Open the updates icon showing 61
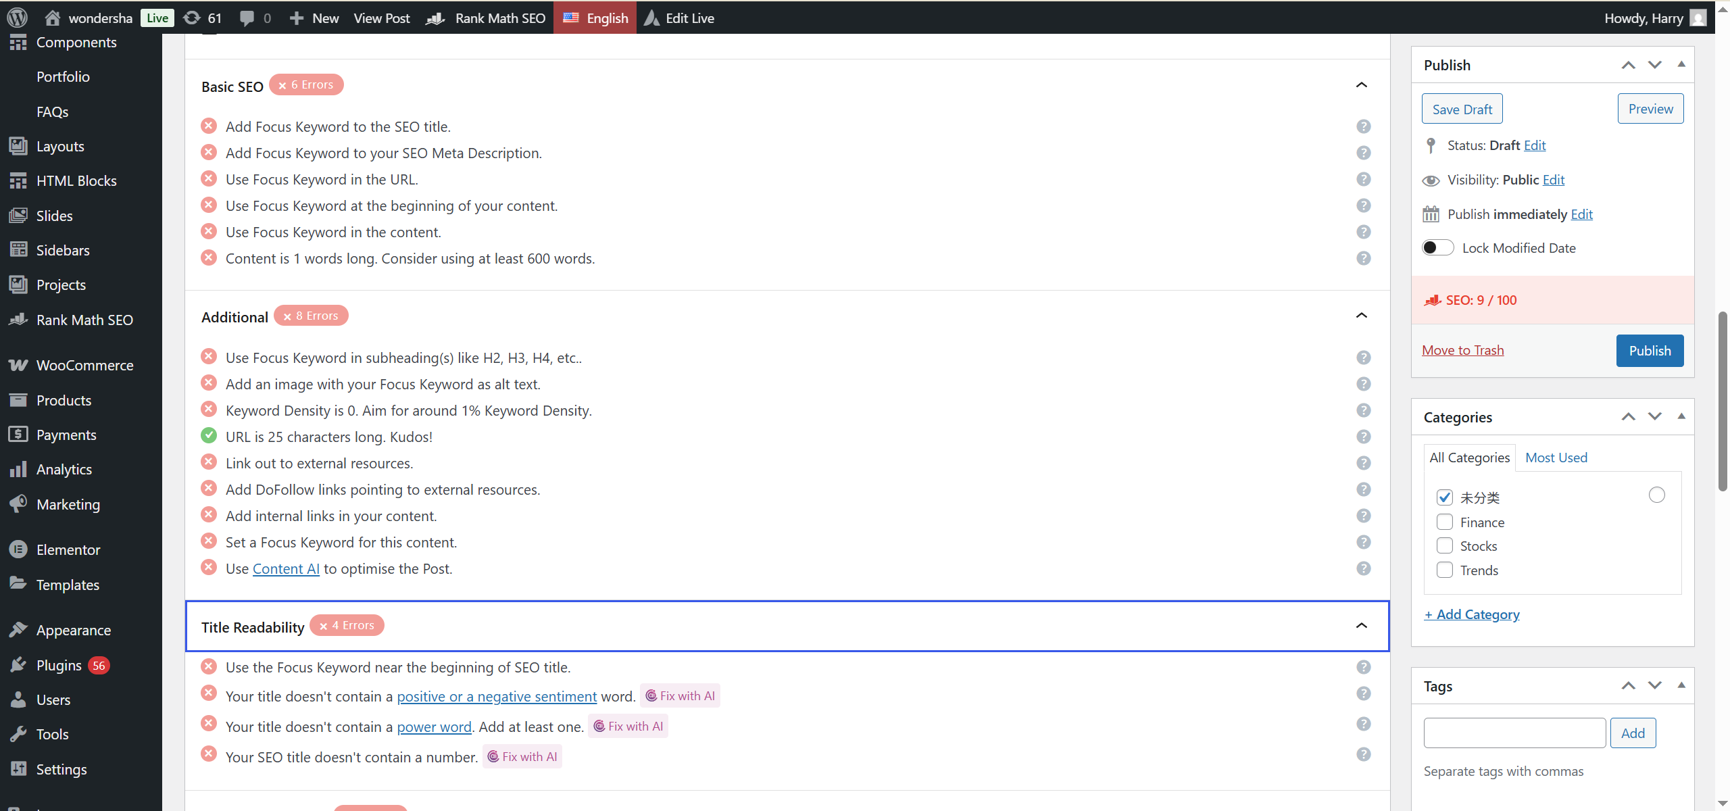This screenshot has height=811, width=1730. [202, 18]
